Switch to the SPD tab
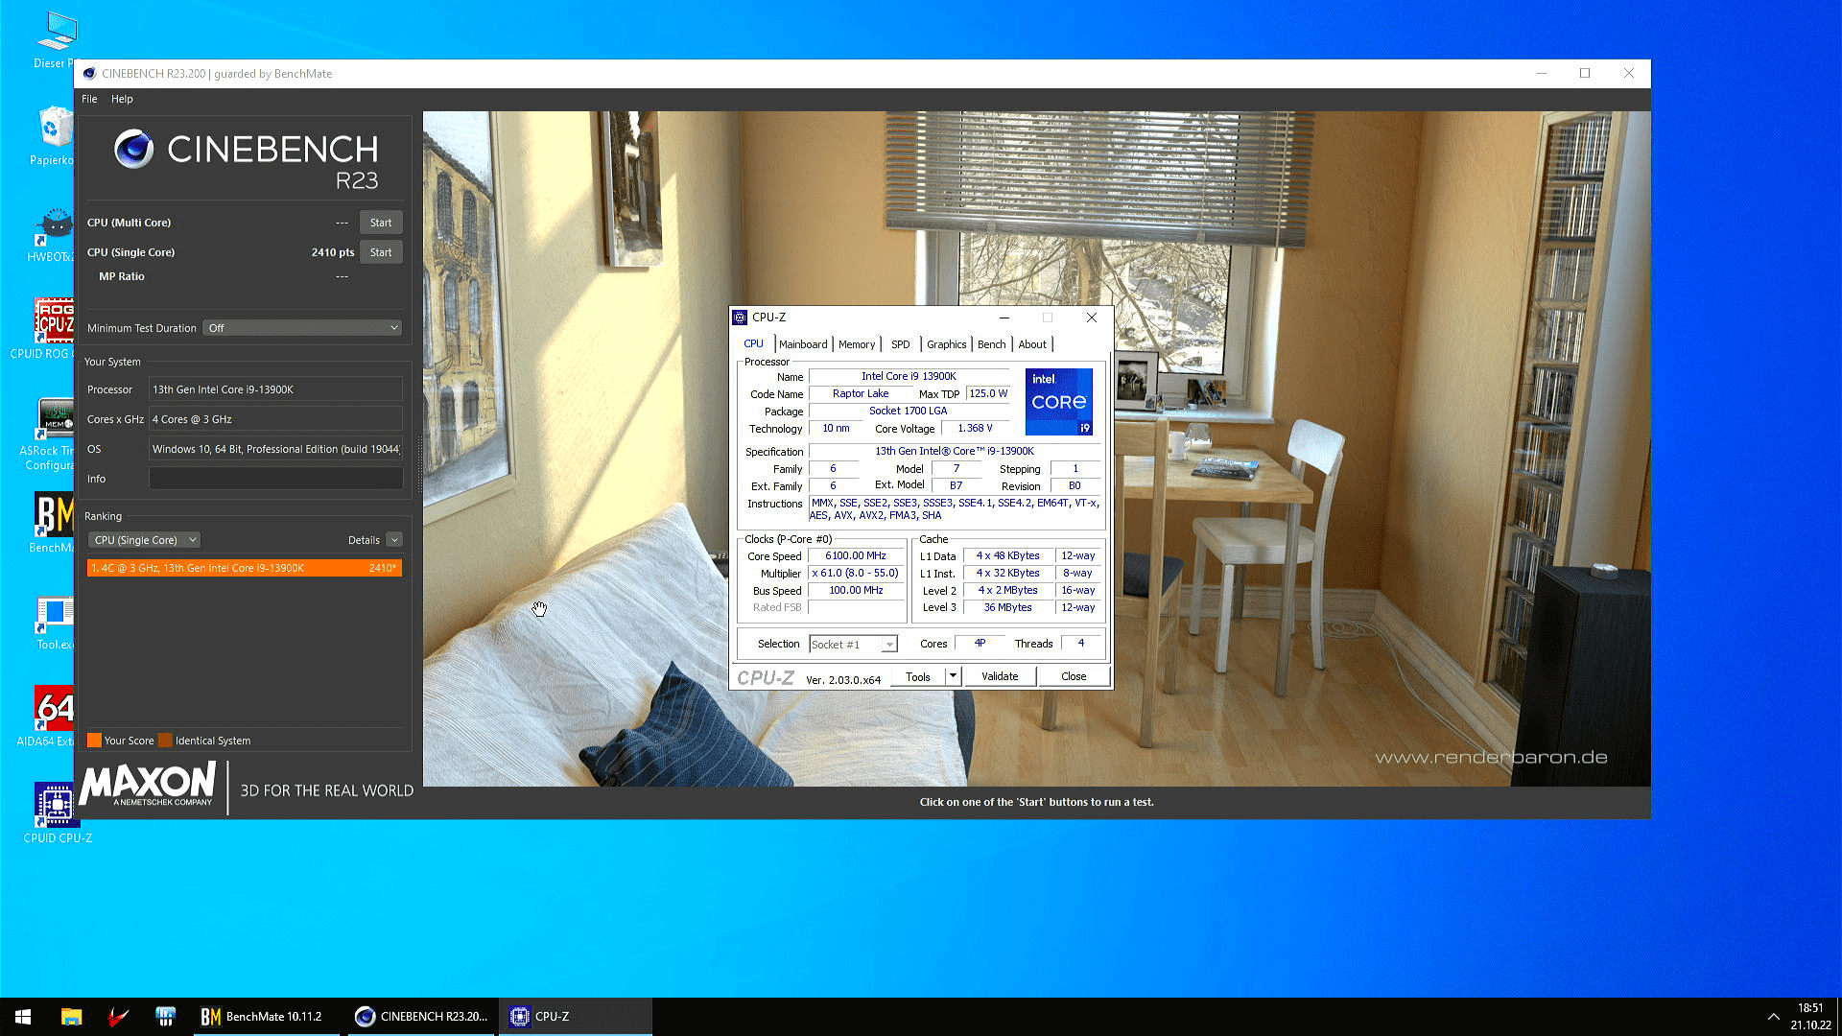 point(900,344)
